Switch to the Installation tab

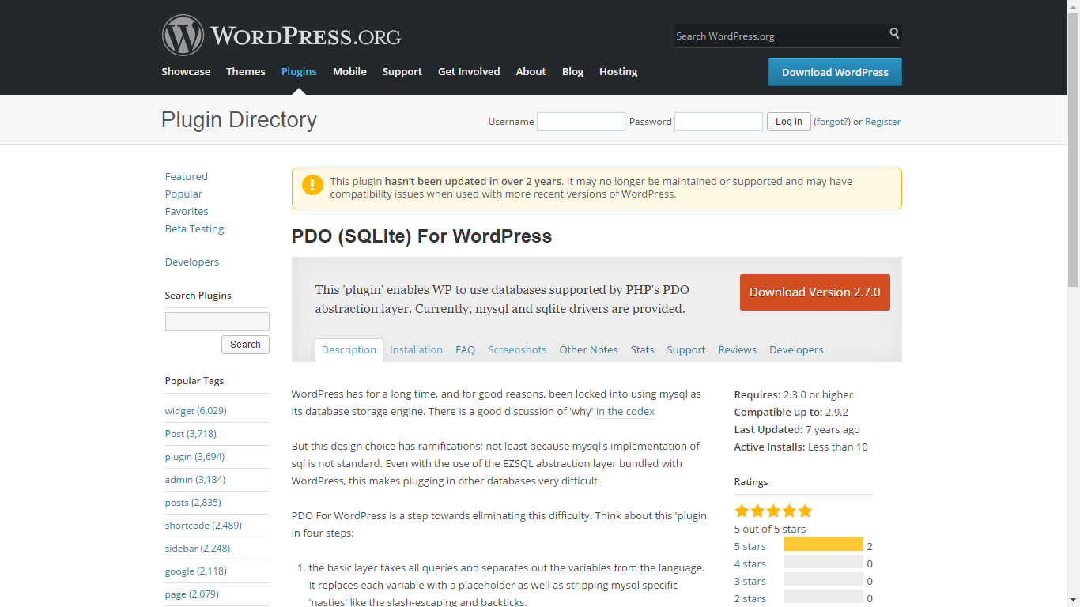(x=416, y=350)
